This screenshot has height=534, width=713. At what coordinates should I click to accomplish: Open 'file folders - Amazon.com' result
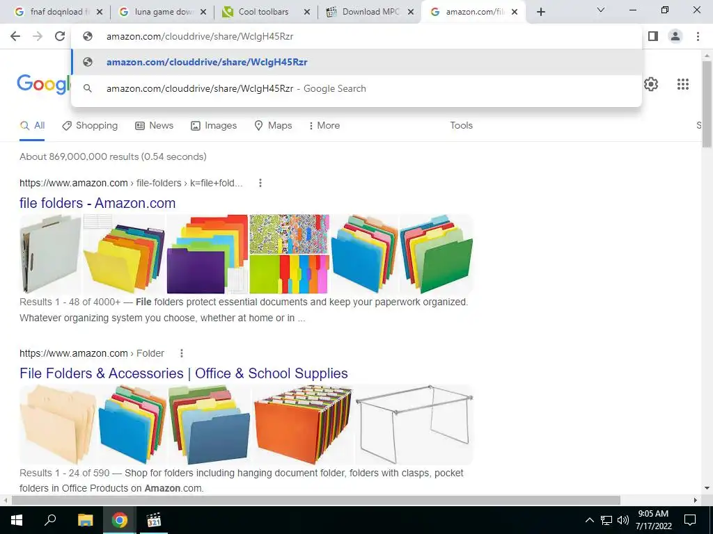point(97,203)
